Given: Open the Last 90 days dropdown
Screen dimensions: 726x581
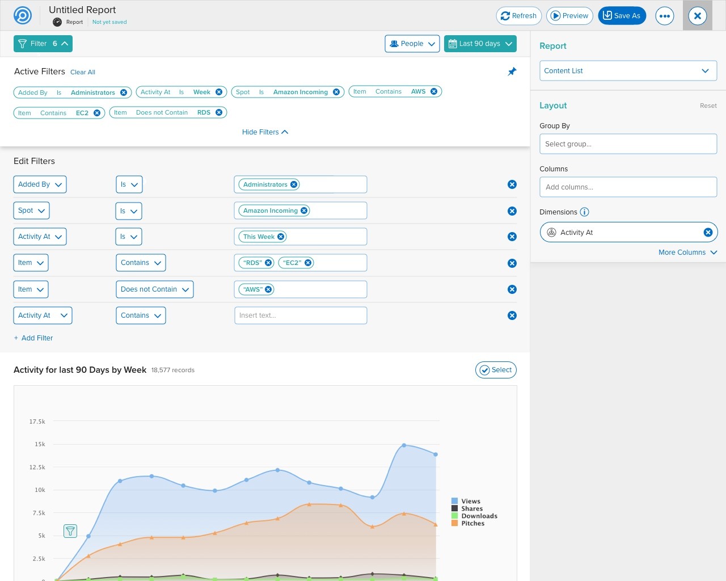Looking at the screenshot, I should (480, 44).
